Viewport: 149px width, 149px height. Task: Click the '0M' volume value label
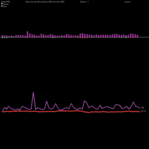click(x=142, y=108)
